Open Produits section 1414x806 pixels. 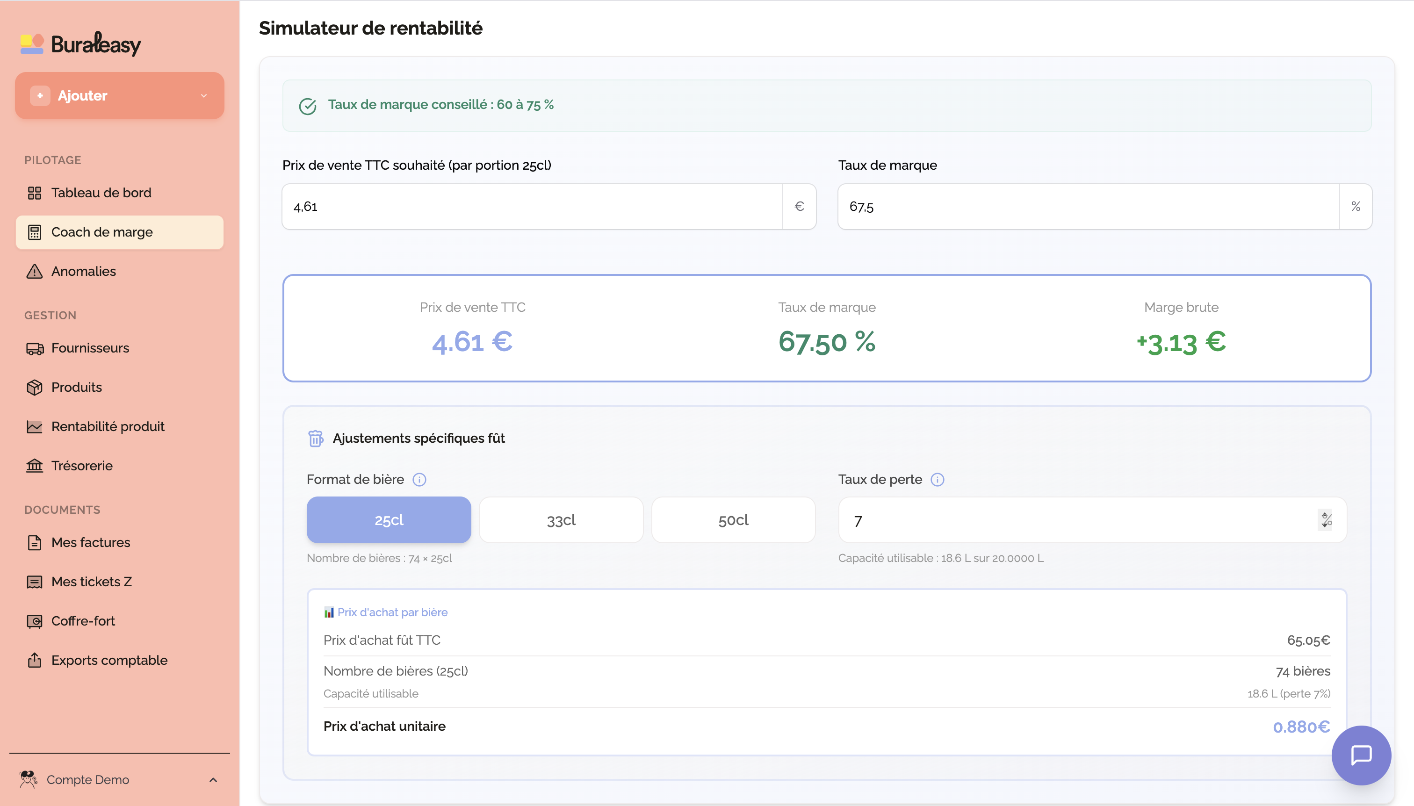120,388
